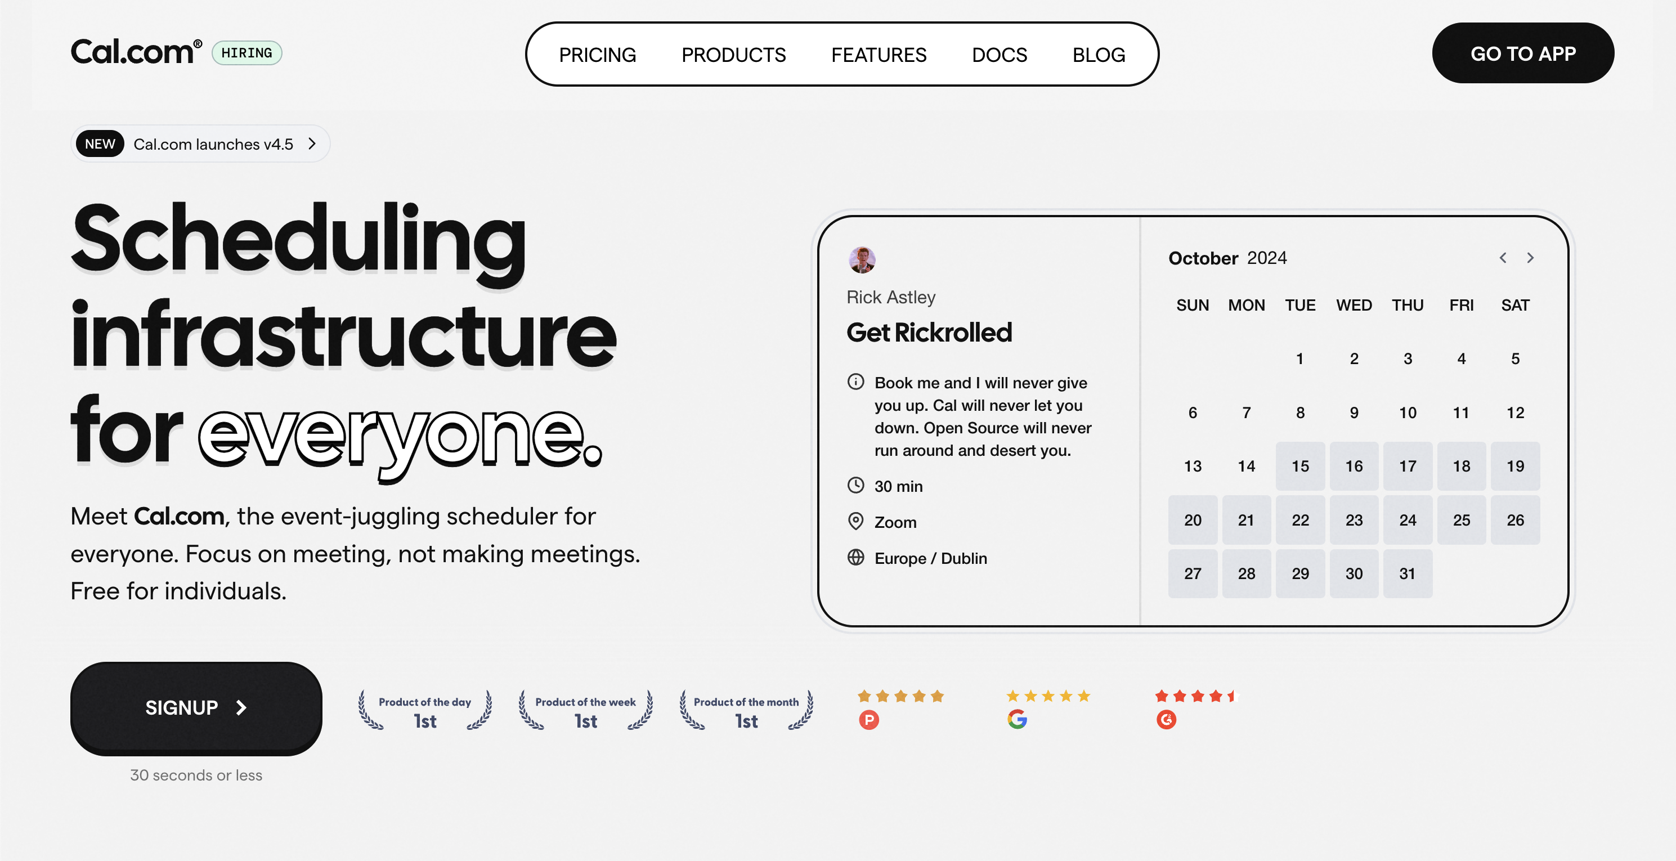The height and width of the screenshot is (861, 1676).
Task: Expand the Cal.com launches v4.5 announcement
Action: coord(200,144)
